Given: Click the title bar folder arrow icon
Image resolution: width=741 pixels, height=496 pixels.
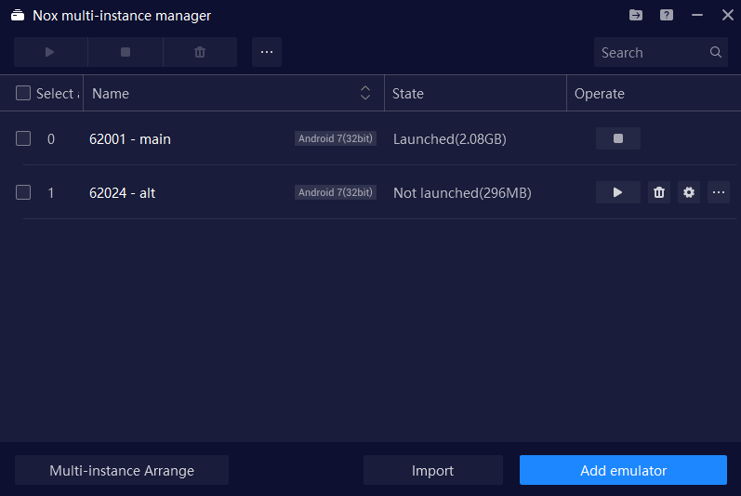Looking at the screenshot, I should 636,15.
